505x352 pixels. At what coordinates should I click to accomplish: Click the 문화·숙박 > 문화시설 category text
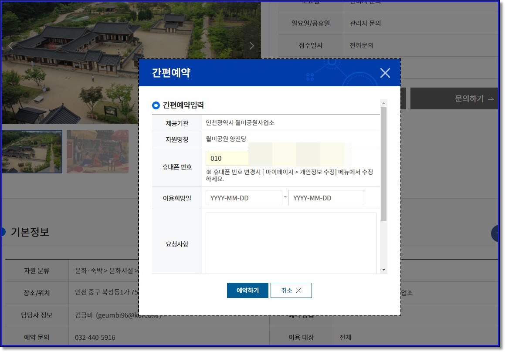[106, 271]
